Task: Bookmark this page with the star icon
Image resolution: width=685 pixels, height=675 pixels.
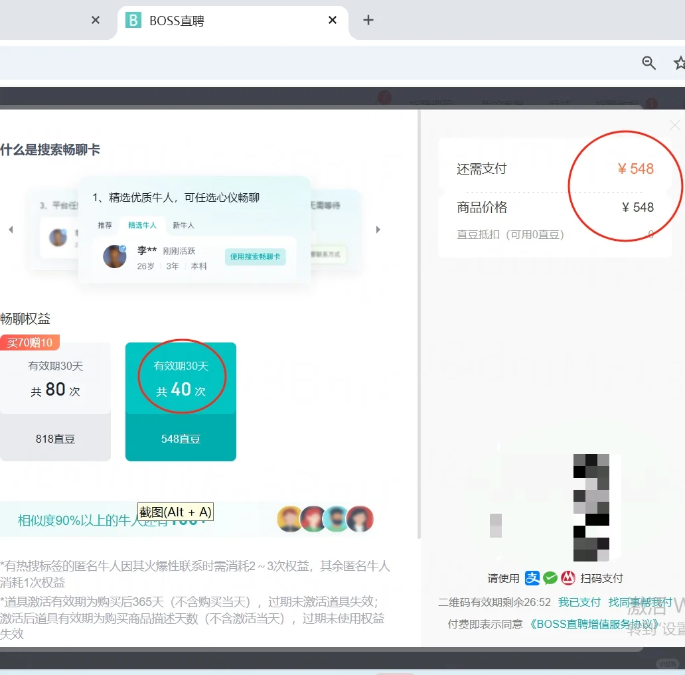Action: tap(680, 63)
